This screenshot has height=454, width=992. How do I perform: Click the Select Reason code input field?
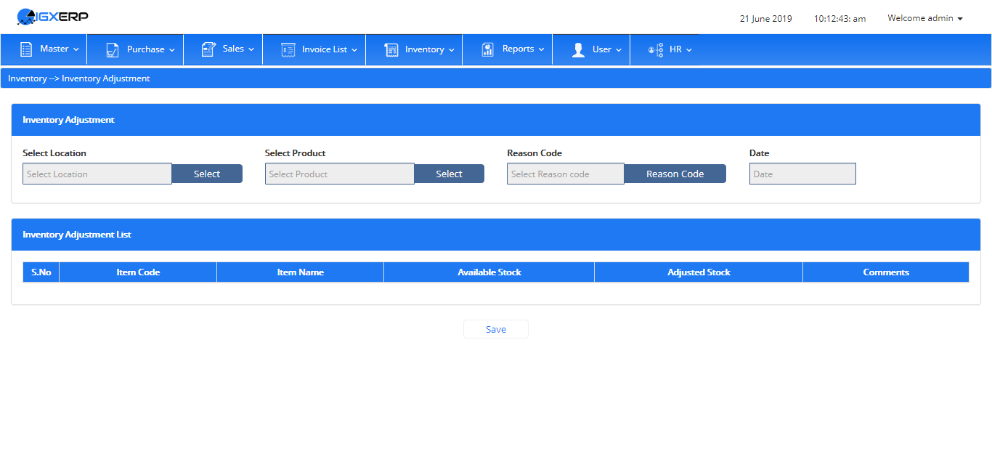point(566,174)
